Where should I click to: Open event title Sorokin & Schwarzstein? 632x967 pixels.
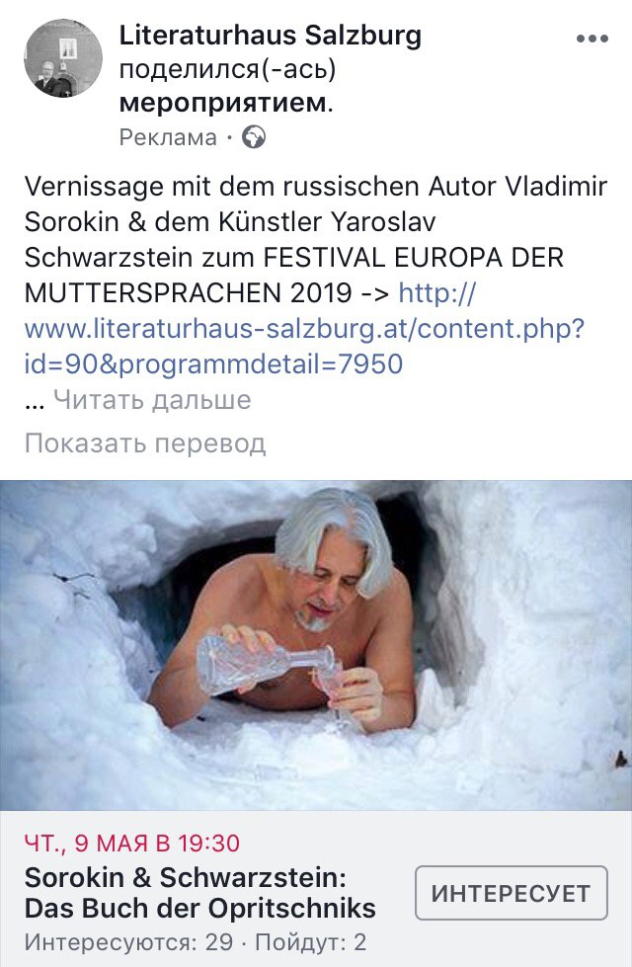pyautogui.click(x=185, y=877)
